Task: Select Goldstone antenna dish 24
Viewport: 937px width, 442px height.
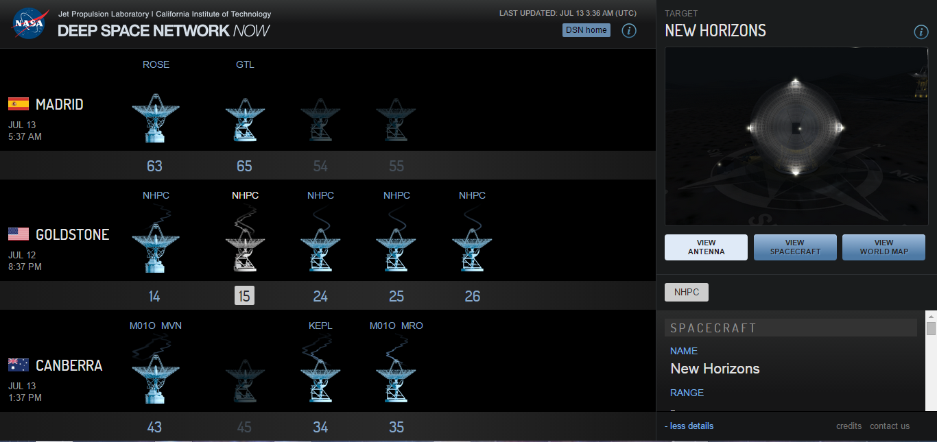Action: (x=320, y=247)
